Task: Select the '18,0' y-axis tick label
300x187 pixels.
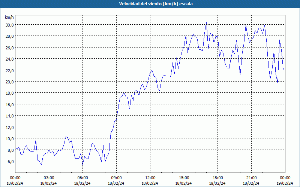Action: click(x=10, y=93)
